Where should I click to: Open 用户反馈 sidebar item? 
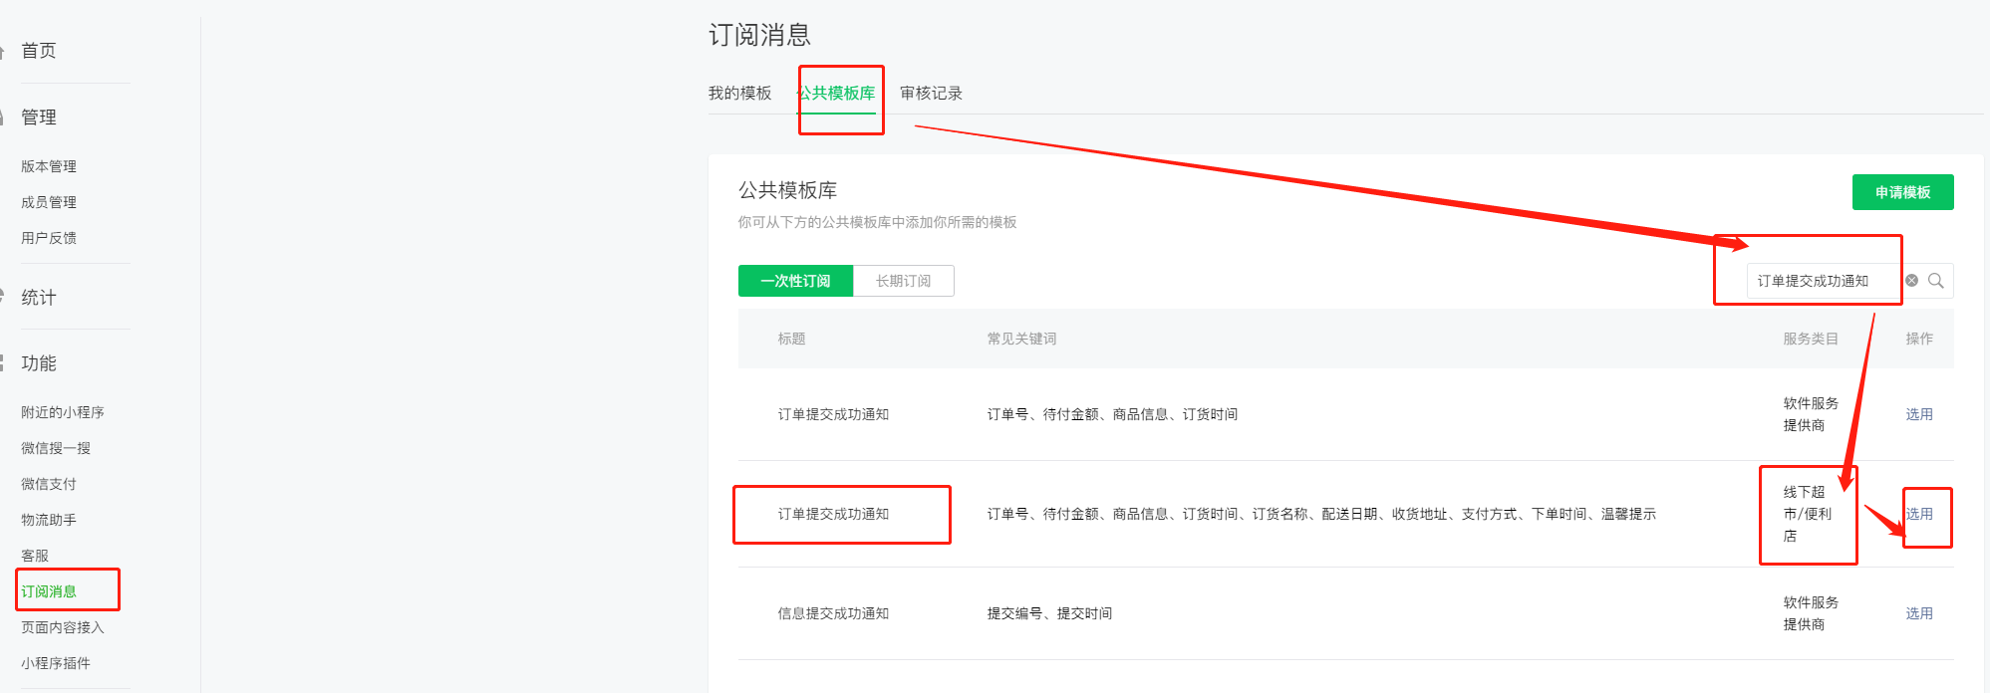49,238
